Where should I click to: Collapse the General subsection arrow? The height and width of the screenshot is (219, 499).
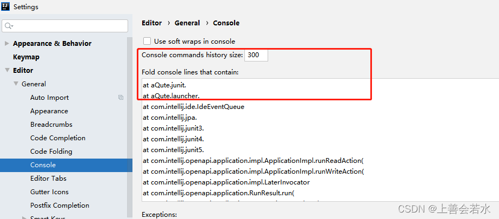[16, 84]
